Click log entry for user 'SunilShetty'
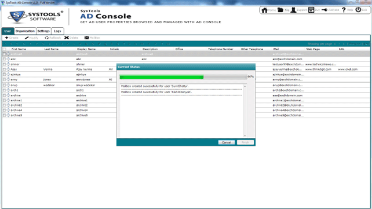This screenshot has width=372, height=209. pyautogui.click(x=155, y=86)
